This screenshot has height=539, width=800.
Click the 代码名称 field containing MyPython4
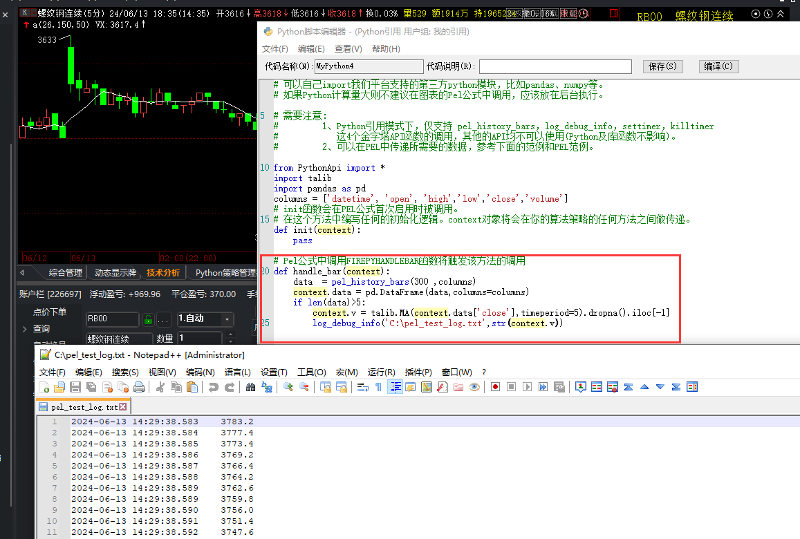tap(369, 66)
